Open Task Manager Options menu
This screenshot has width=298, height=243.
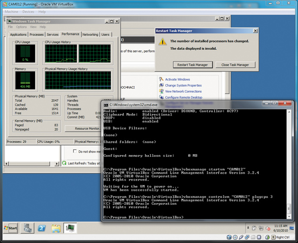[21, 27]
